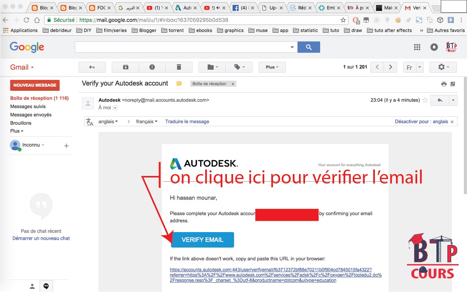Print the email conversation

444,84
